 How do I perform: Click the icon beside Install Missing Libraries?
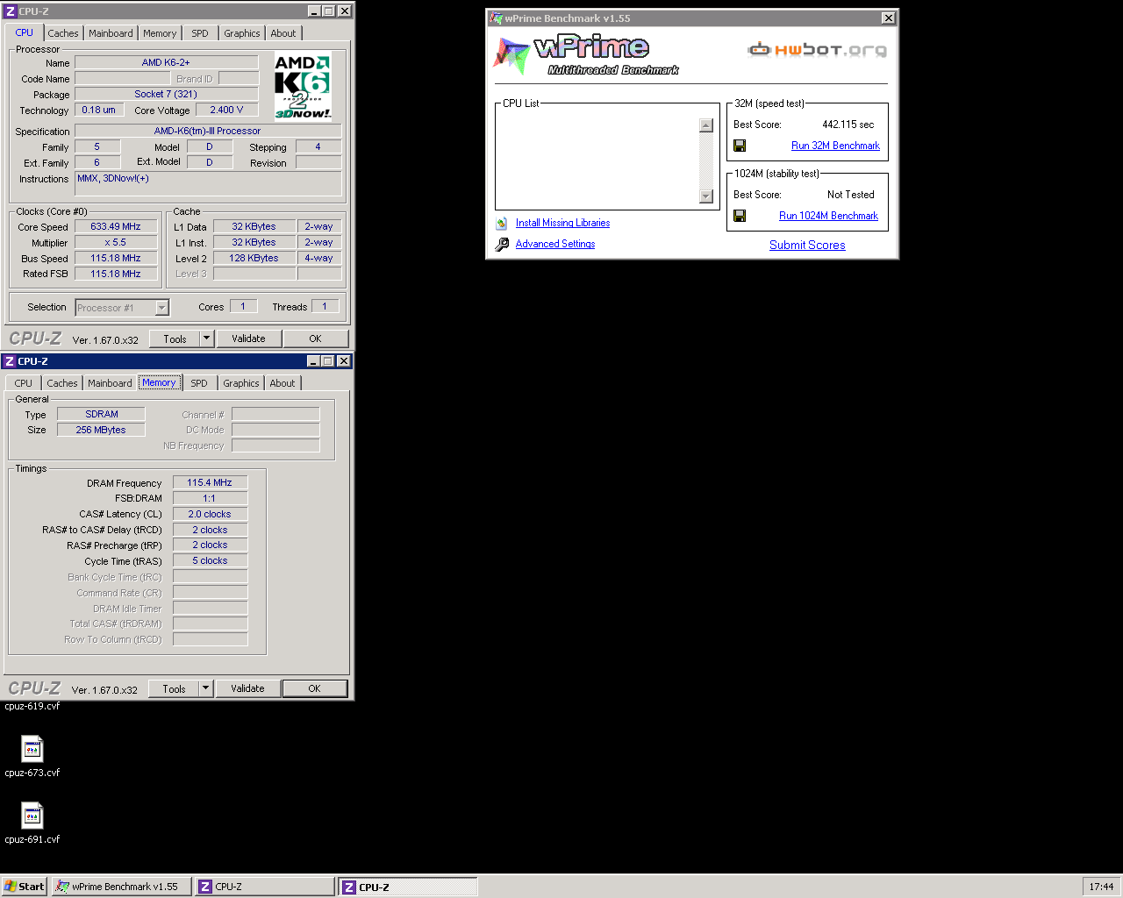point(501,224)
